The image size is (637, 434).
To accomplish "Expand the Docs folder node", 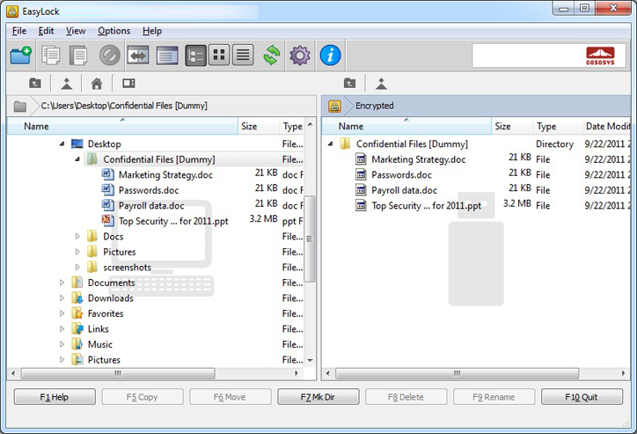I will (77, 236).
